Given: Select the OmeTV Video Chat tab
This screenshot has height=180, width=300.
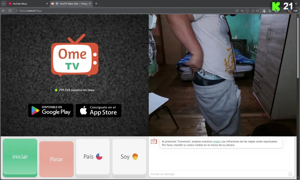Looking at the screenshot, I should click(71, 4).
